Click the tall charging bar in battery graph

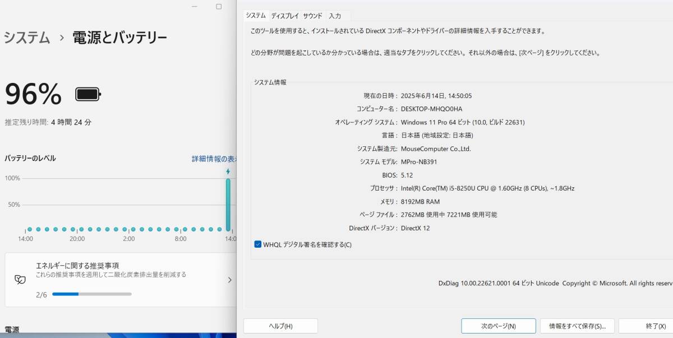pyautogui.click(x=228, y=205)
